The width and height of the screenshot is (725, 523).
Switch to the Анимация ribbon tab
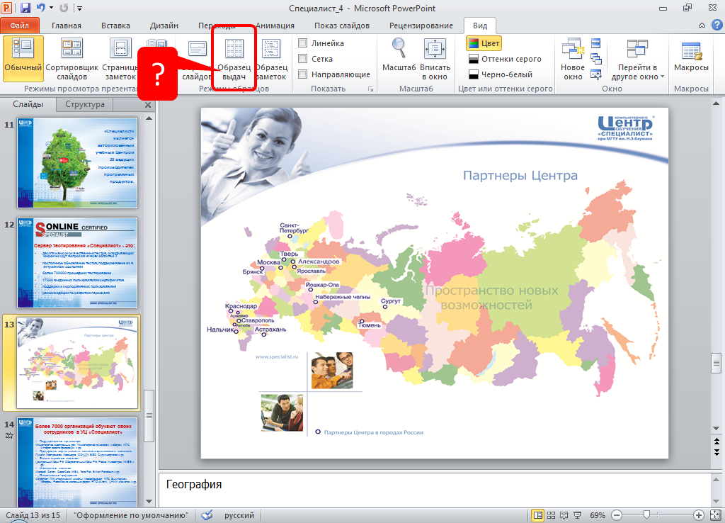point(274,26)
